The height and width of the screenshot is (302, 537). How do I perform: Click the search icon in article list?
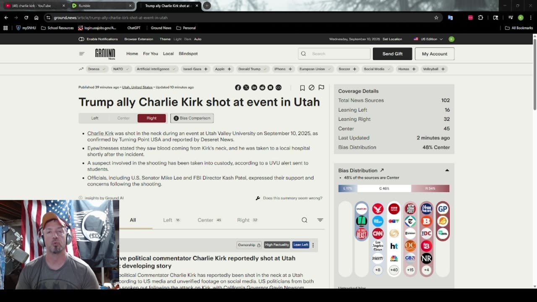click(x=305, y=220)
